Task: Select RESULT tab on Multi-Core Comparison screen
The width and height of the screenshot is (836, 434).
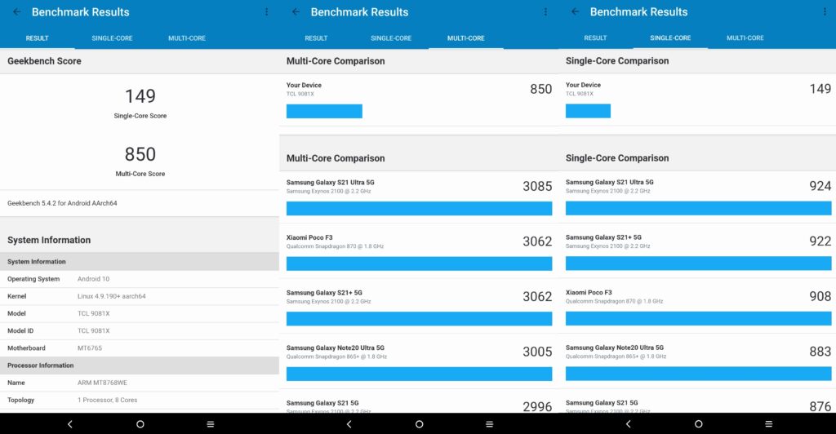Action: pos(316,38)
